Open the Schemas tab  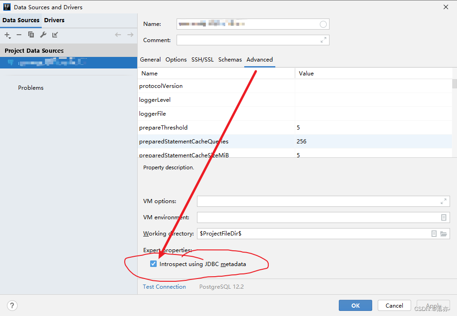tap(230, 59)
